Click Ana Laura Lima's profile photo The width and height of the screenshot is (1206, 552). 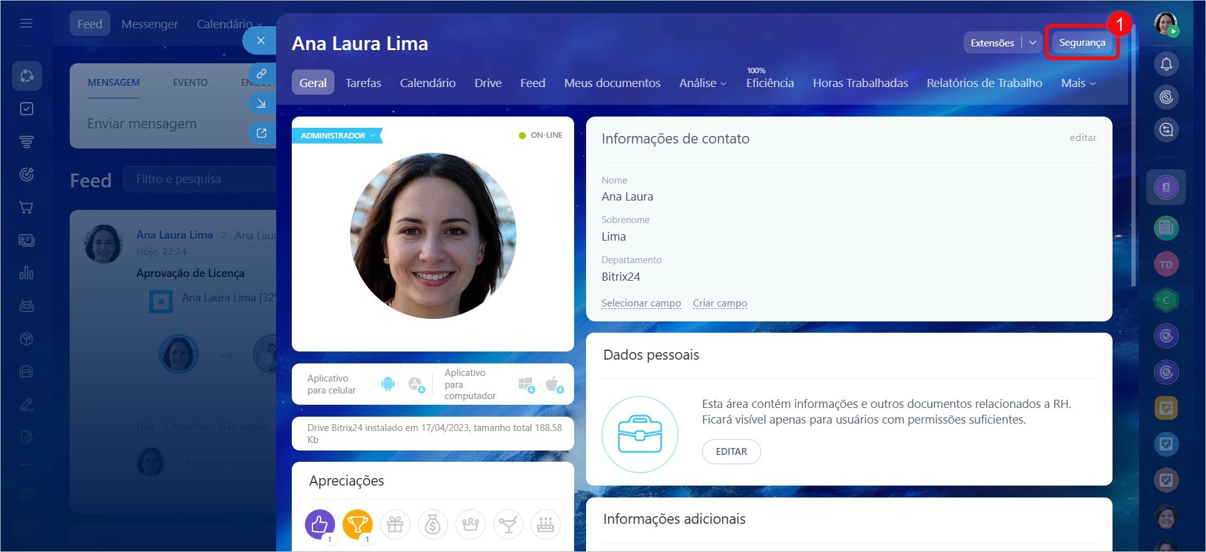[433, 236]
